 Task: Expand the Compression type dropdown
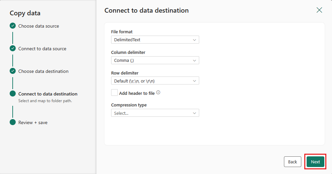point(155,113)
